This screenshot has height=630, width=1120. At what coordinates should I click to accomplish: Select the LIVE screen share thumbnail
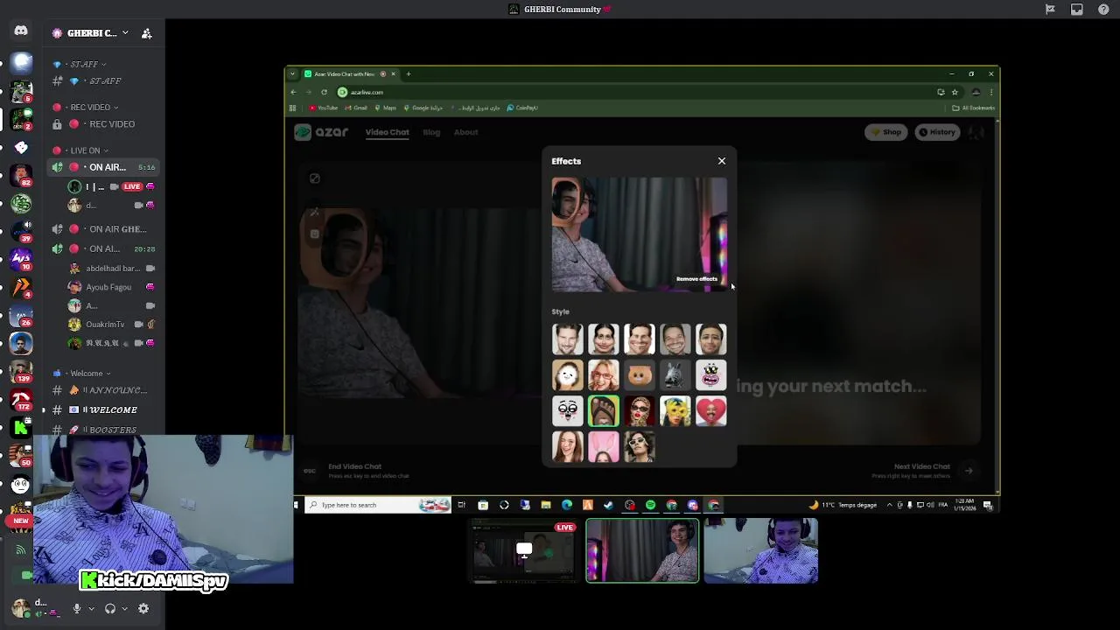click(x=523, y=551)
